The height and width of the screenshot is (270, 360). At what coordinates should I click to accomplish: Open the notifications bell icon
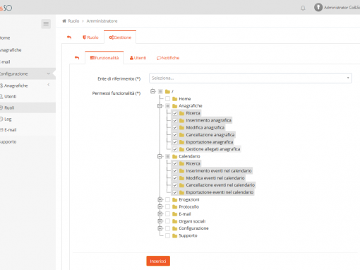(x=303, y=8)
